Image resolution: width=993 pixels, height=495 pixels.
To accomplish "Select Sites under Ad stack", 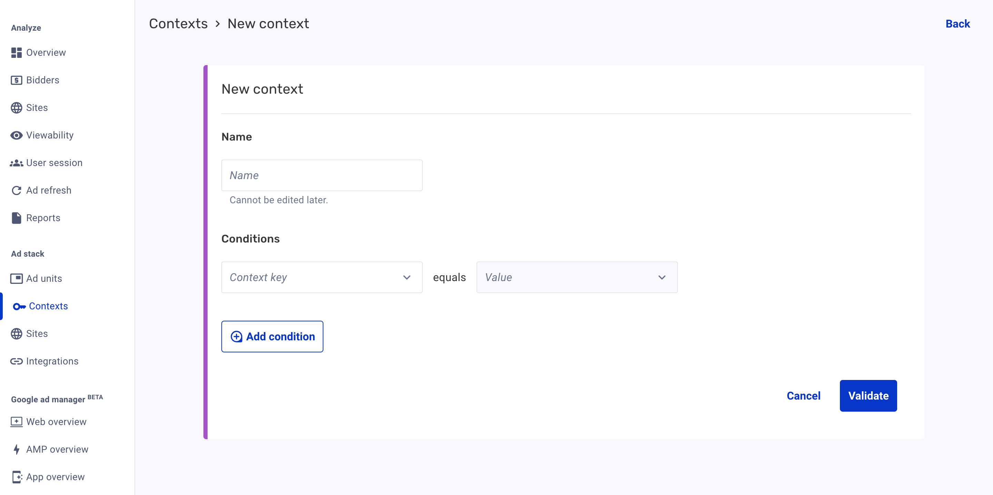I will click(37, 333).
